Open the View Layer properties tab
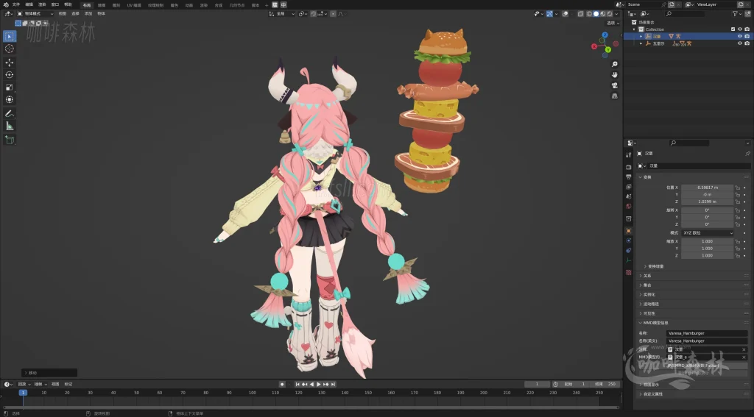Viewport: 754px width, 417px height. point(629,186)
